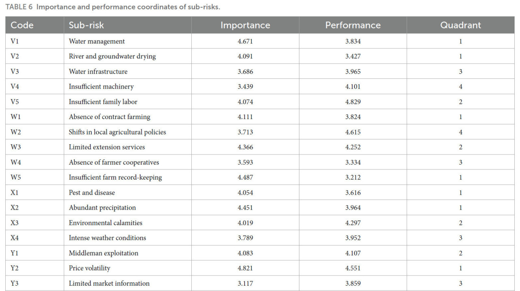The image size is (520, 291).
Task: Select the Performance column header
Action: click(x=353, y=25)
